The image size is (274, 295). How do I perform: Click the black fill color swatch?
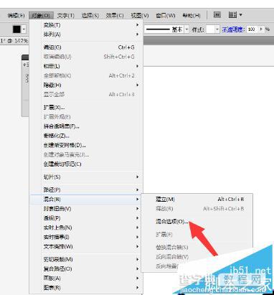coord(16,29)
